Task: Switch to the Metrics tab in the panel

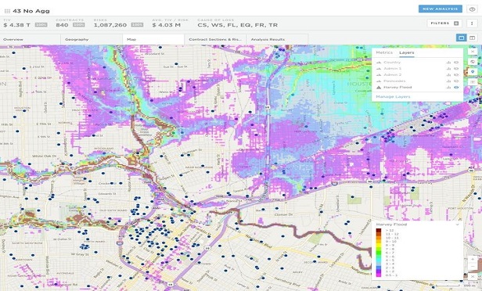Action: click(384, 52)
